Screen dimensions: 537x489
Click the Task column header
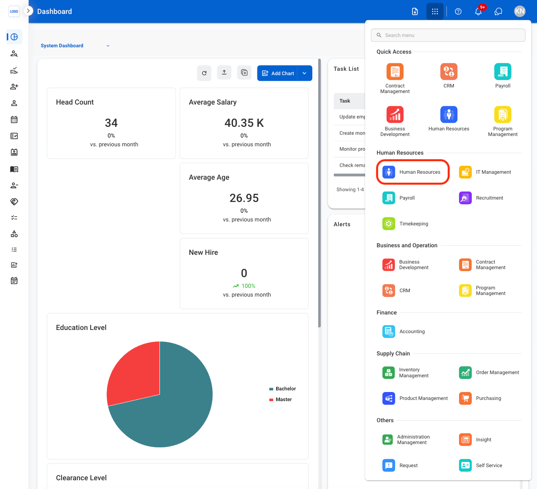[x=345, y=101]
